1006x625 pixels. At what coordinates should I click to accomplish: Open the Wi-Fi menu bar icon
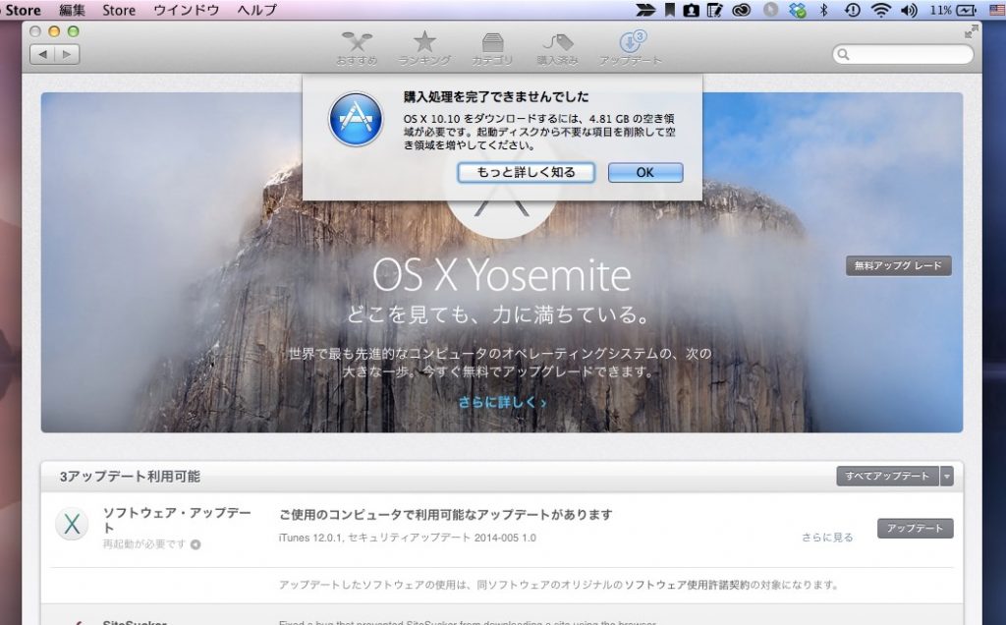(881, 10)
